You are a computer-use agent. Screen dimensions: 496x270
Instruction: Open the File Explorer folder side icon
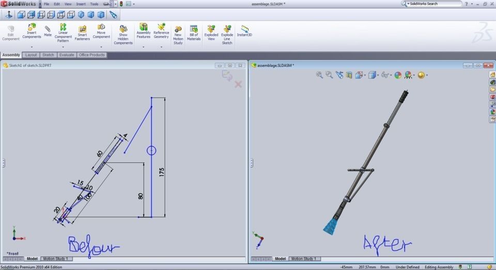[492, 89]
